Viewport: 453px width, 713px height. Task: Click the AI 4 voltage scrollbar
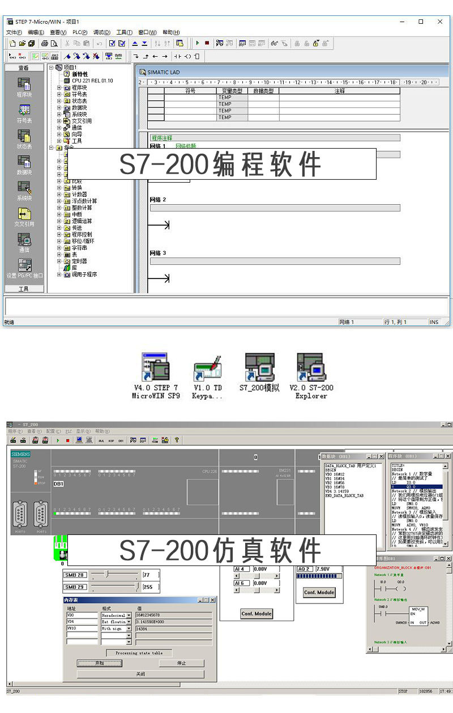pos(257,576)
